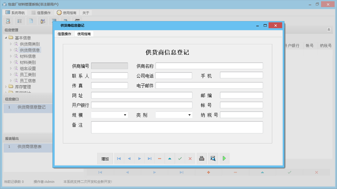Print the supplier form via printer icon
The width and height of the screenshot is (337, 189).
tap(202, 158)
